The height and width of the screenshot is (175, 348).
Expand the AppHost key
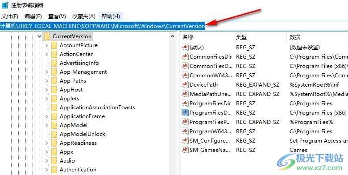coord(46,90)
